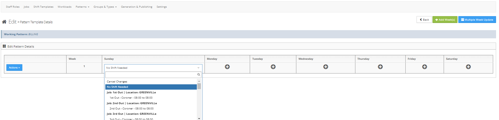Image resolution: width=499 pixels, height=120 pixels.
Task: Click the dropdown list scroll-down arrow
Action: [x=199, y=118]
